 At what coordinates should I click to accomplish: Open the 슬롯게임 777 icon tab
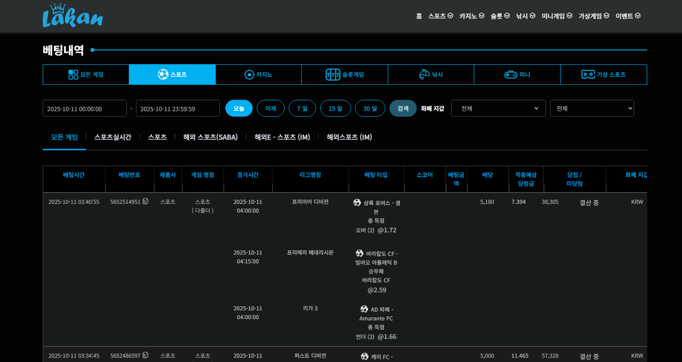[x=344, y=75]
